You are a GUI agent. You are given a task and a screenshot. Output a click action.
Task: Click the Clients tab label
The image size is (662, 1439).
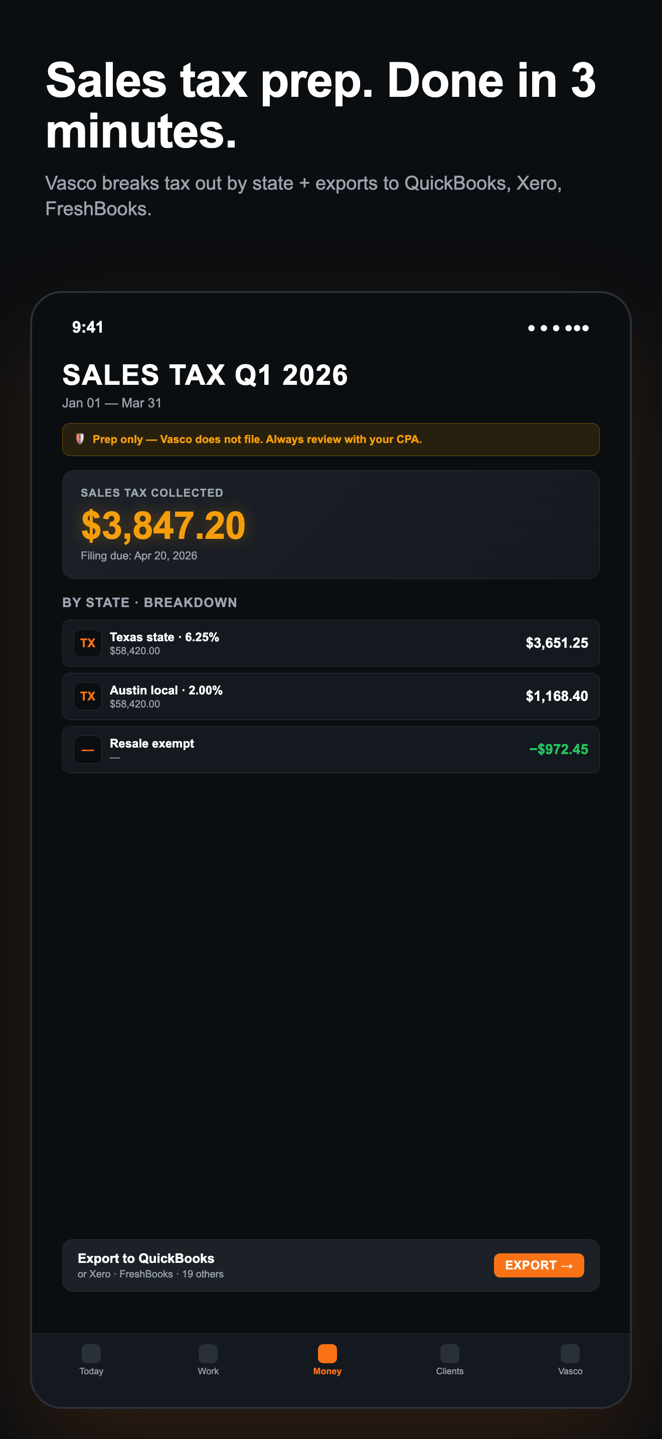pos(449,1371)
